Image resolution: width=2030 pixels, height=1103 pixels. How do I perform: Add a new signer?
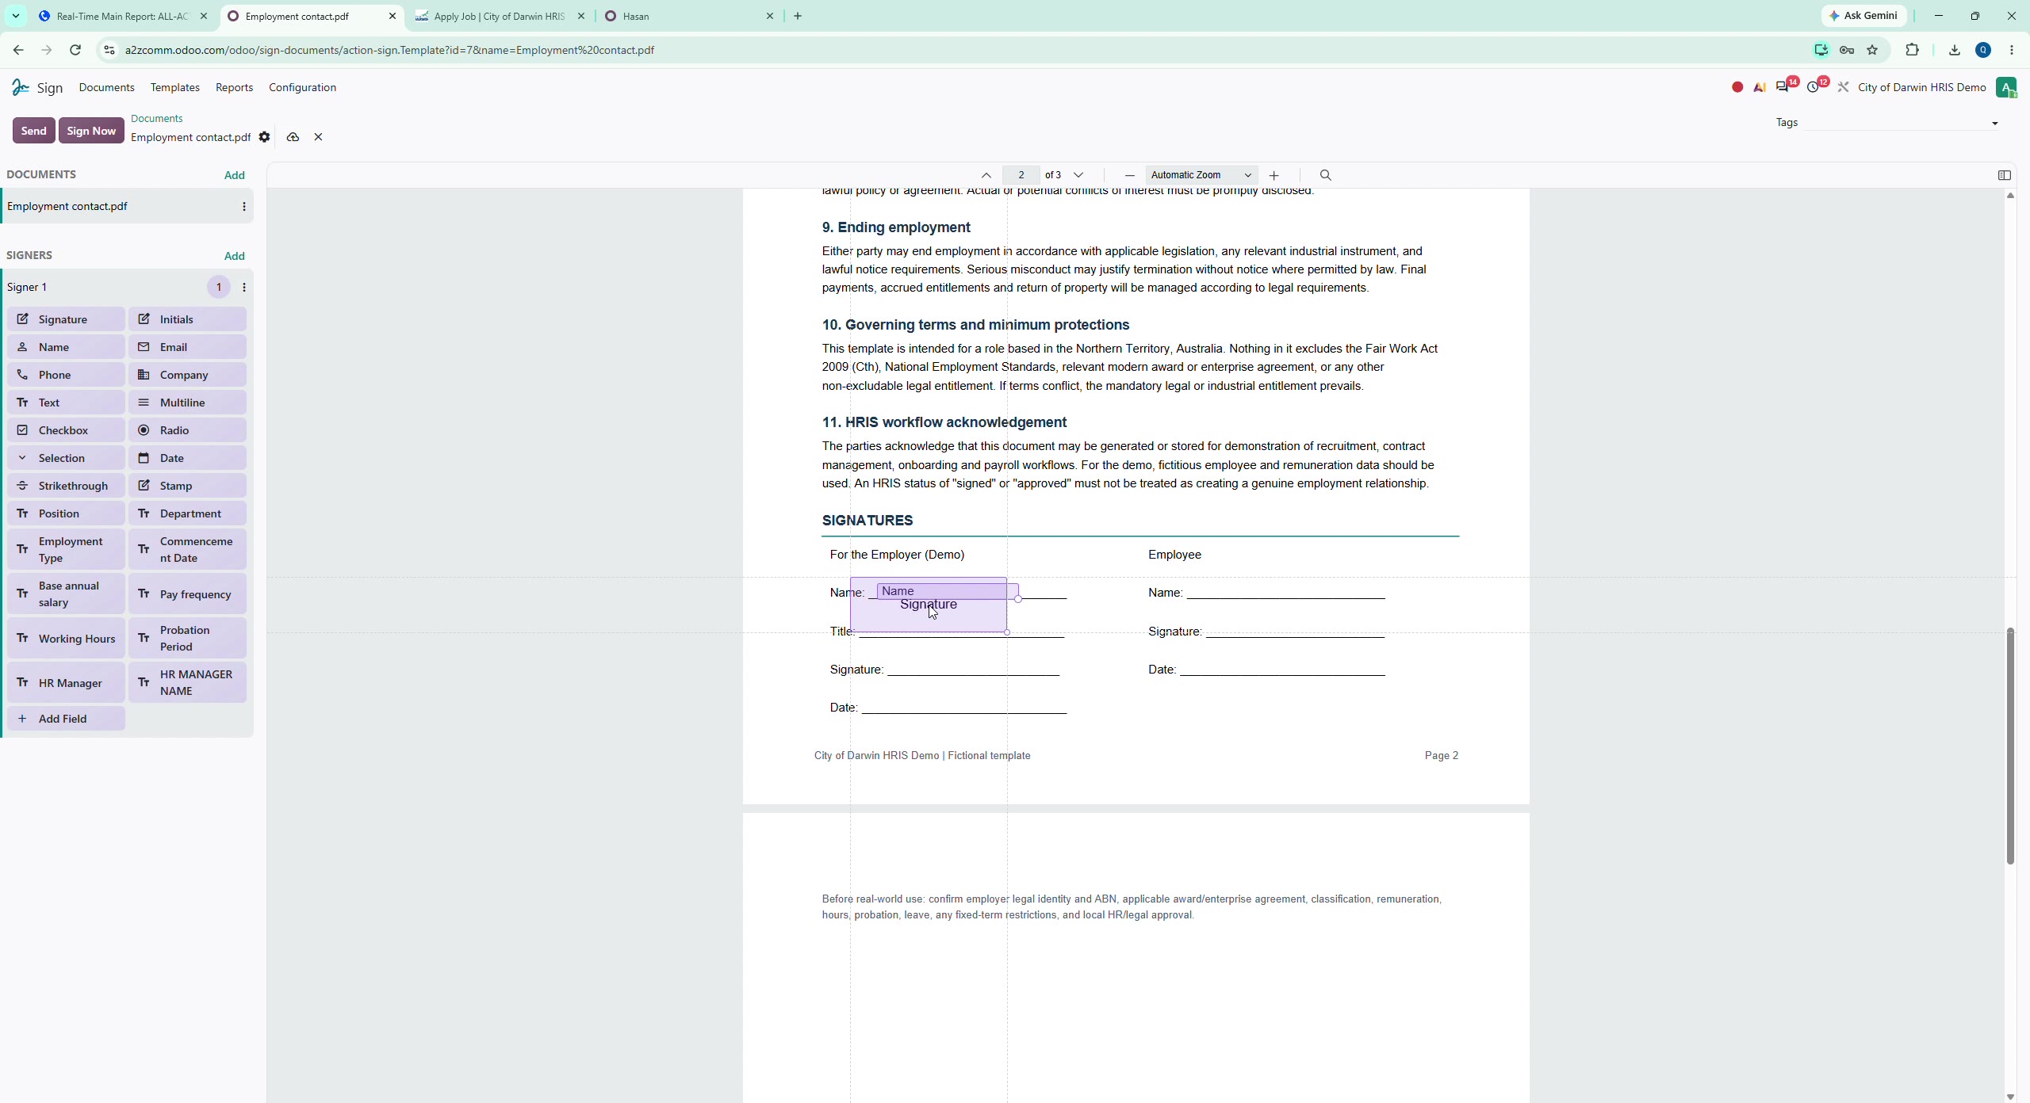pos(235,255)
